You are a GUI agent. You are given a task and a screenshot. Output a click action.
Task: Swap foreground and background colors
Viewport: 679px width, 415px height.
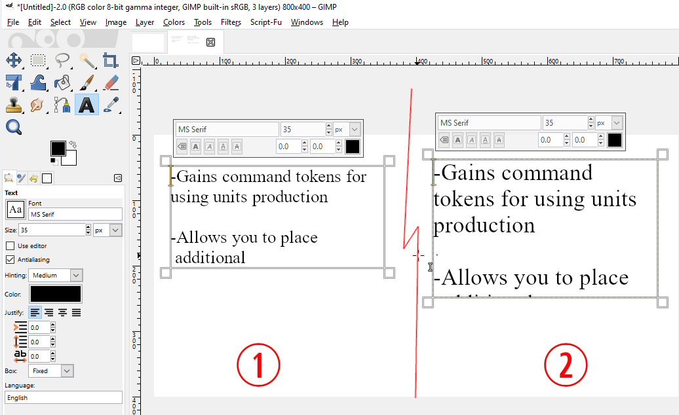tap(73, 145)
